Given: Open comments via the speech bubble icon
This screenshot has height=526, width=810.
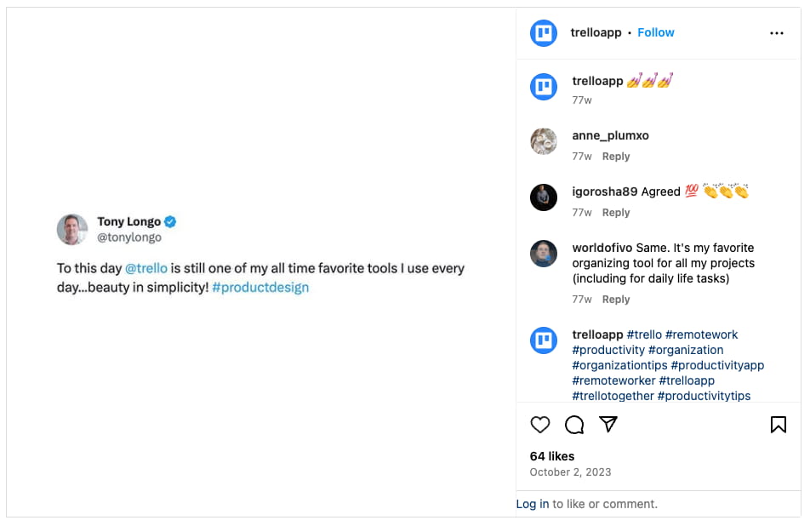Looking at the screenshot, I should [x=574, y=425].
